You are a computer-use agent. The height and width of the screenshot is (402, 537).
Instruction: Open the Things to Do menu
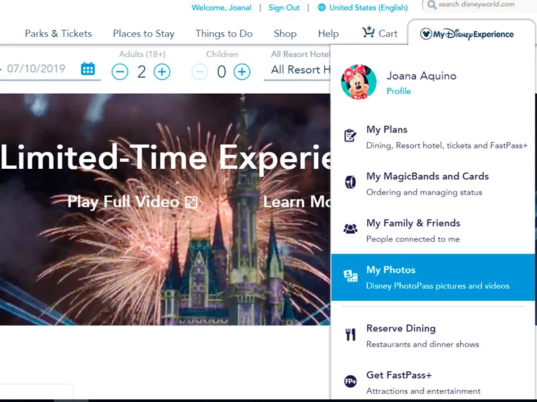tap(224, 33)
